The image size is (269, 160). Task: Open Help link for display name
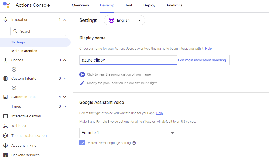coord(208,49)
